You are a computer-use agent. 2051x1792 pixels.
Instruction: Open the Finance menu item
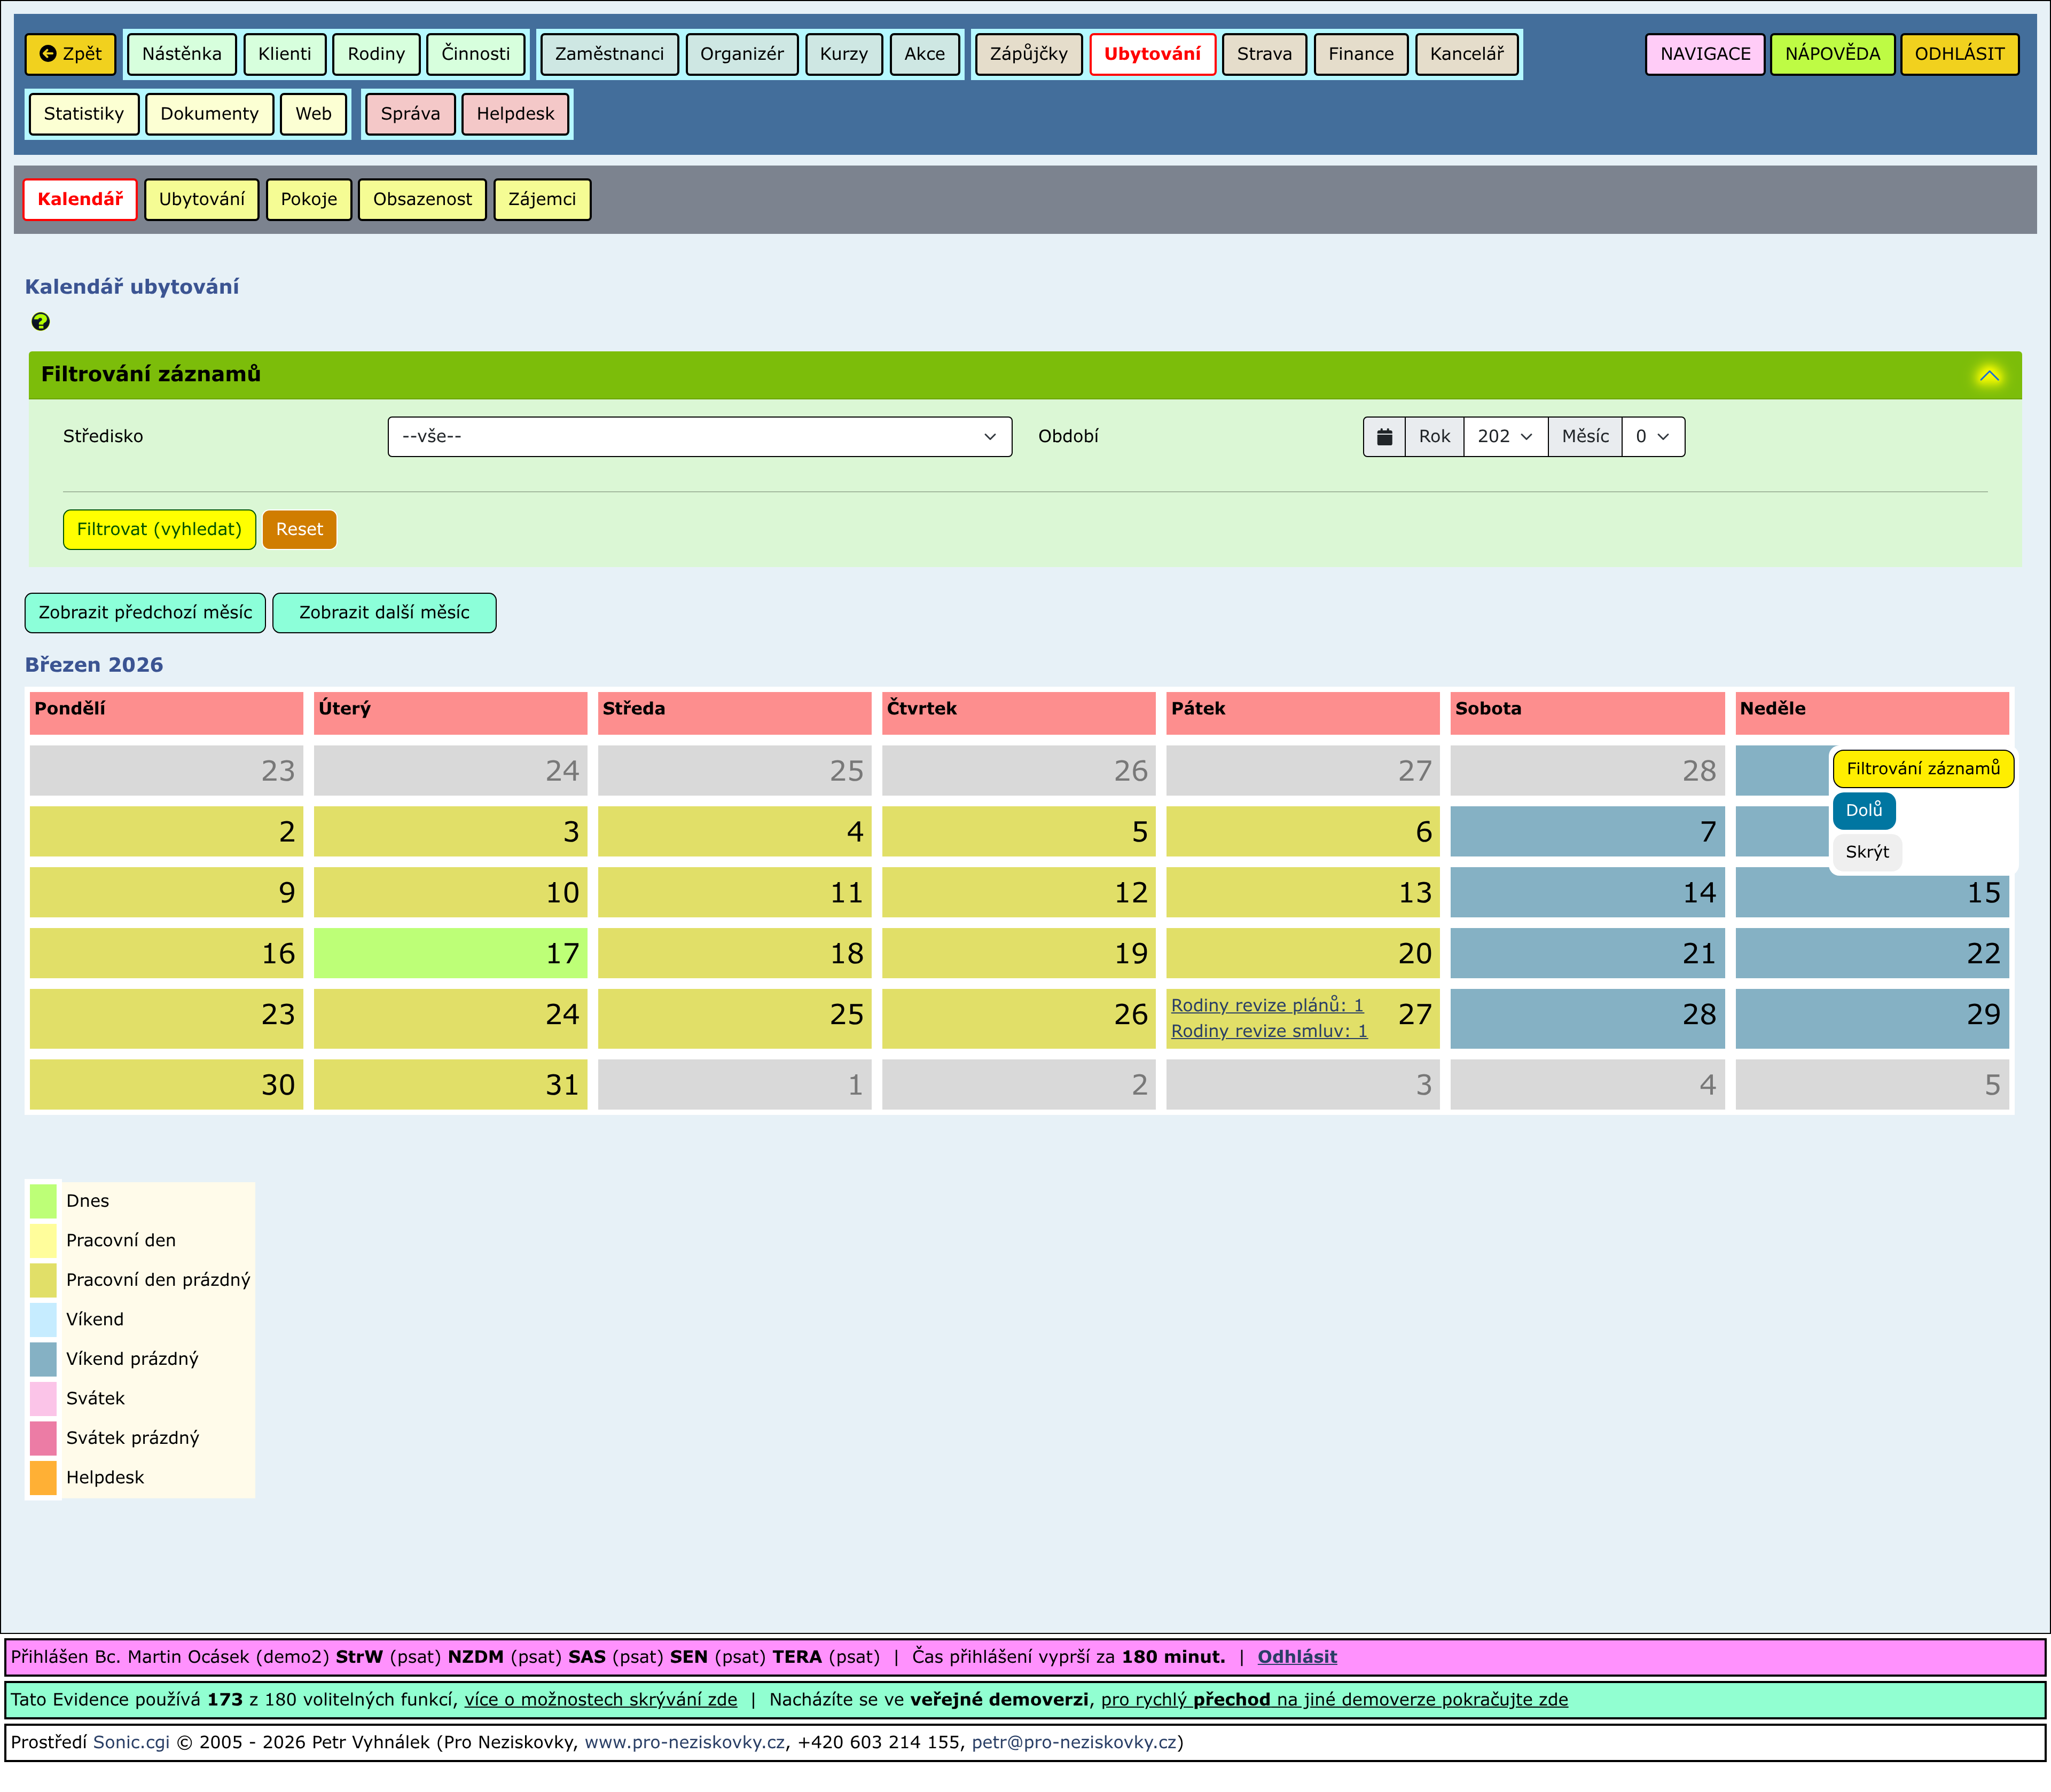(1360, 54)
